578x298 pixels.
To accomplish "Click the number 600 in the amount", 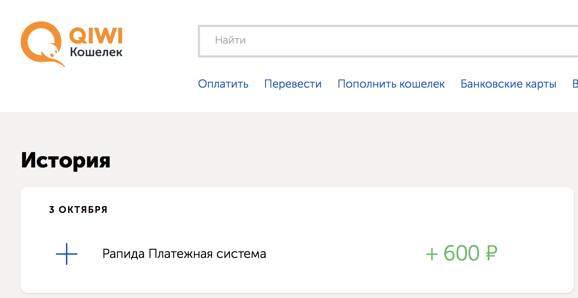I will [461, 253].
